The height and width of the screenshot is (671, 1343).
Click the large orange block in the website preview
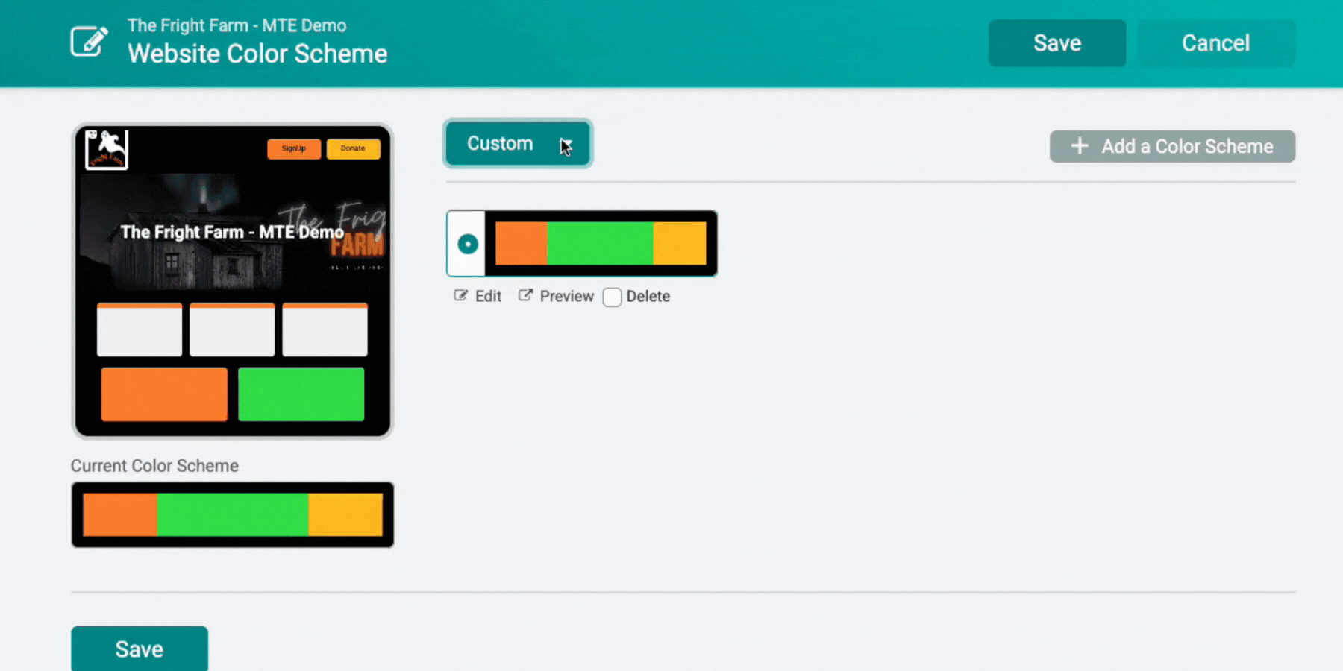point(164,394)
